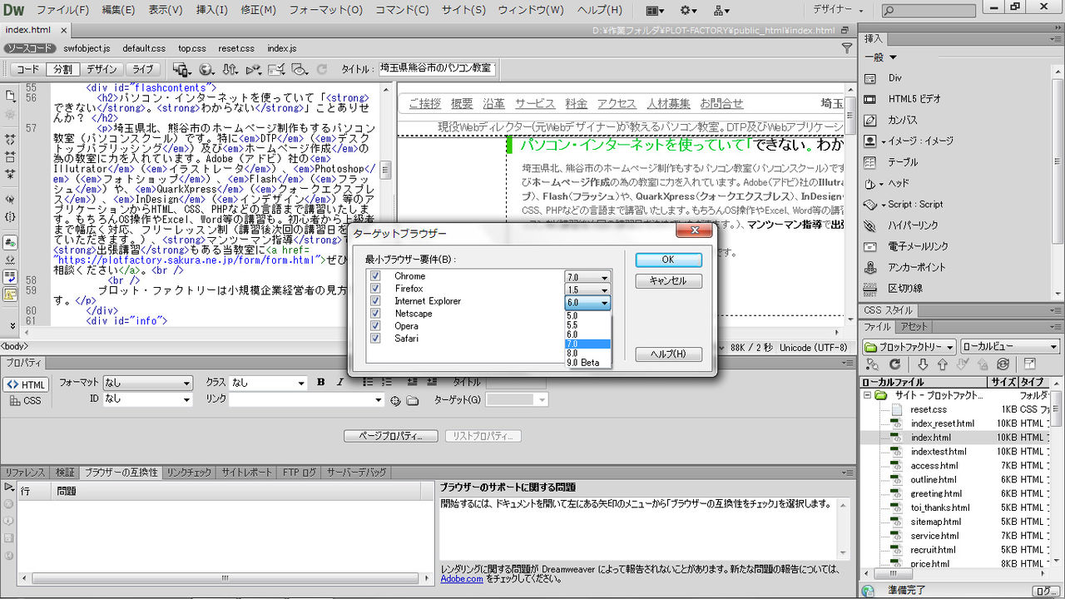The height and width of the screenshot is (599, 1065).
Task: Click the Ordered List icon in Properties
Action: [386, 383]
